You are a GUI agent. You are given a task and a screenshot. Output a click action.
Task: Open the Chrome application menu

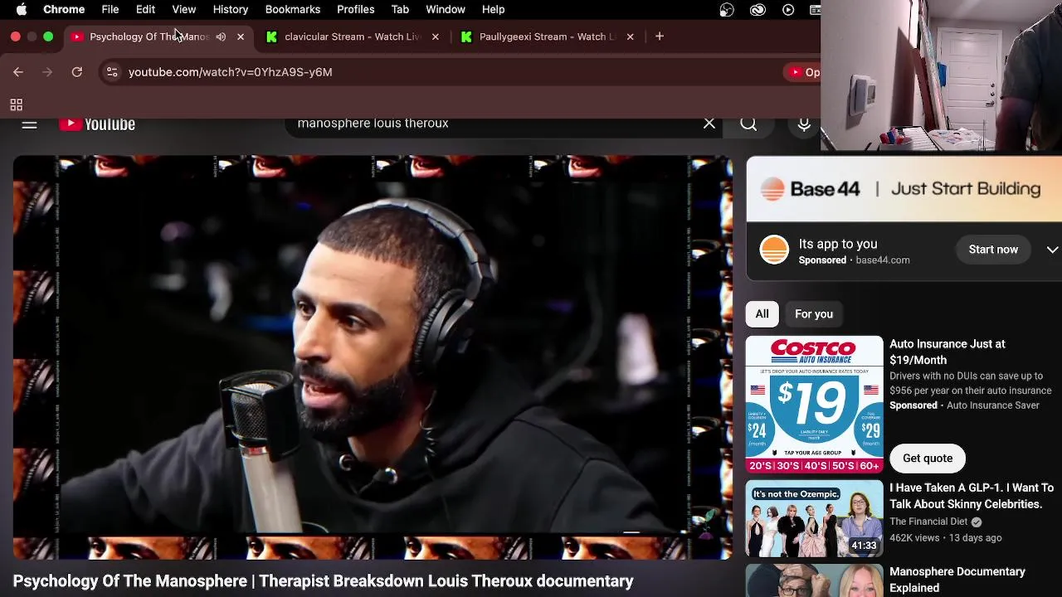(x=64, y=9)
